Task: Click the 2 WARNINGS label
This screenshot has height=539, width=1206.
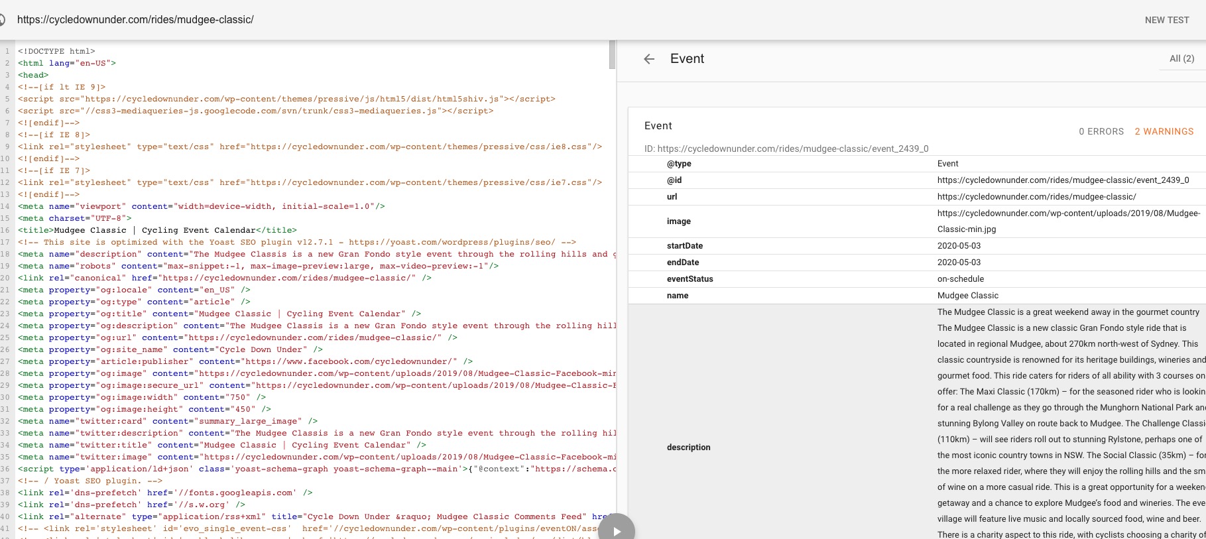Action: coord(1164,131)
